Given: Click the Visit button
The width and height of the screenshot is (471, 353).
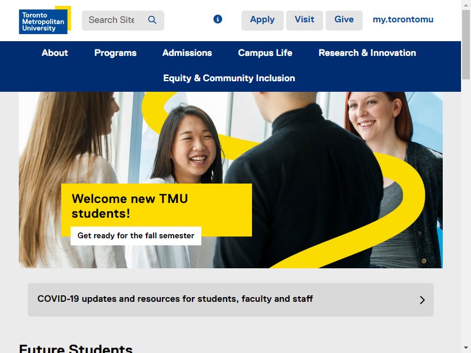Looking at the screenshot, I should [x=304, y=20].
